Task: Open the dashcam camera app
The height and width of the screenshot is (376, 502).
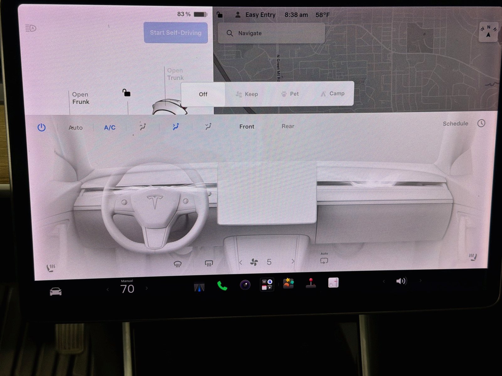Action: pos(245,285)
